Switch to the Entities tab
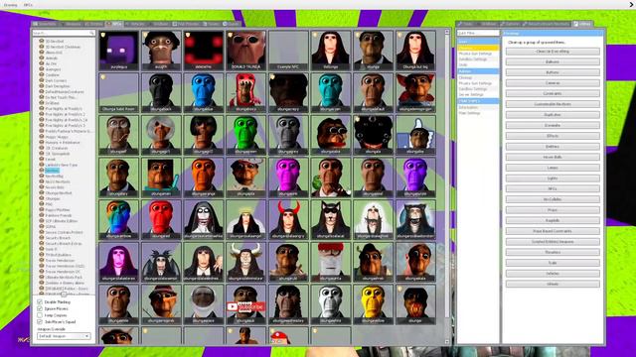Viewport: 636px width, 357px height. click(x=94, y=24)
